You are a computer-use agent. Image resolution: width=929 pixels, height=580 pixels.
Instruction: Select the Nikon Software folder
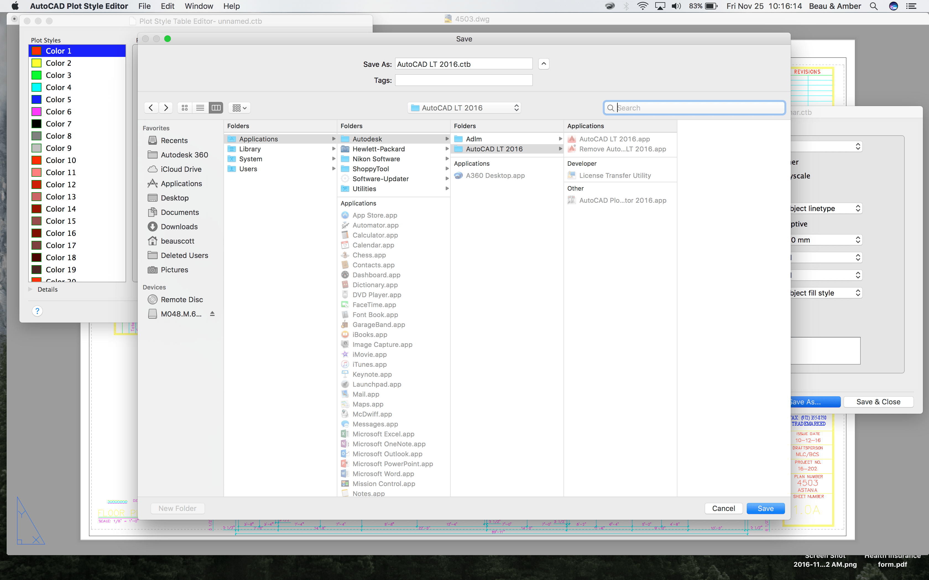pyautogui.click(x=393, y=159)
